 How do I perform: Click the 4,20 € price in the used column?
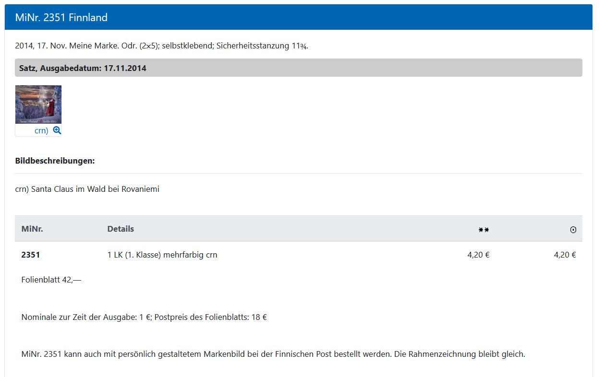click(565, 255)
